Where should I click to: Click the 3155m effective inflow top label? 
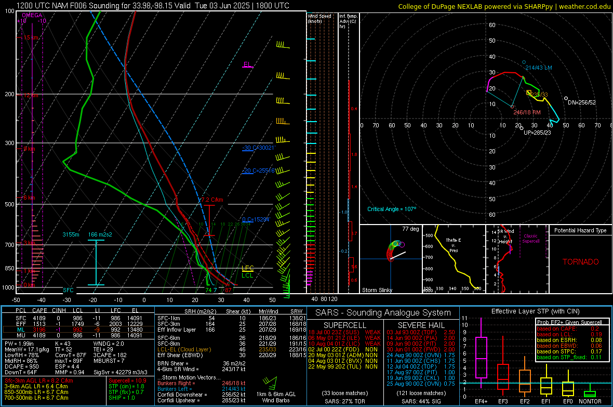[71, 234]
